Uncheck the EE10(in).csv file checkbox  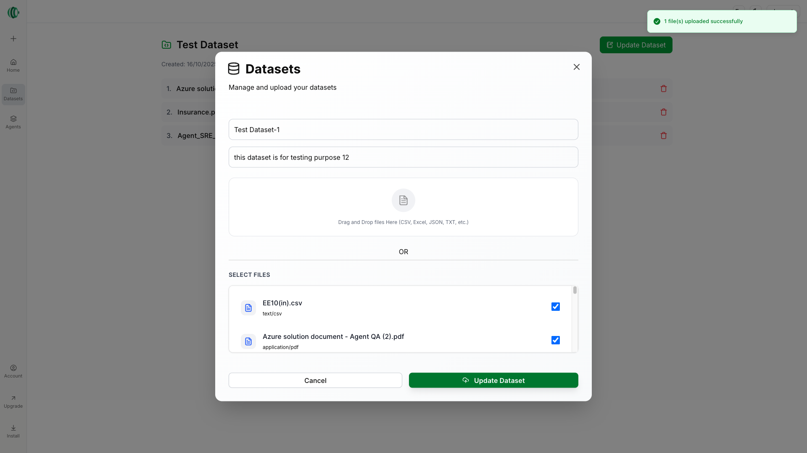pyautogui.click(x=556, y=307)
